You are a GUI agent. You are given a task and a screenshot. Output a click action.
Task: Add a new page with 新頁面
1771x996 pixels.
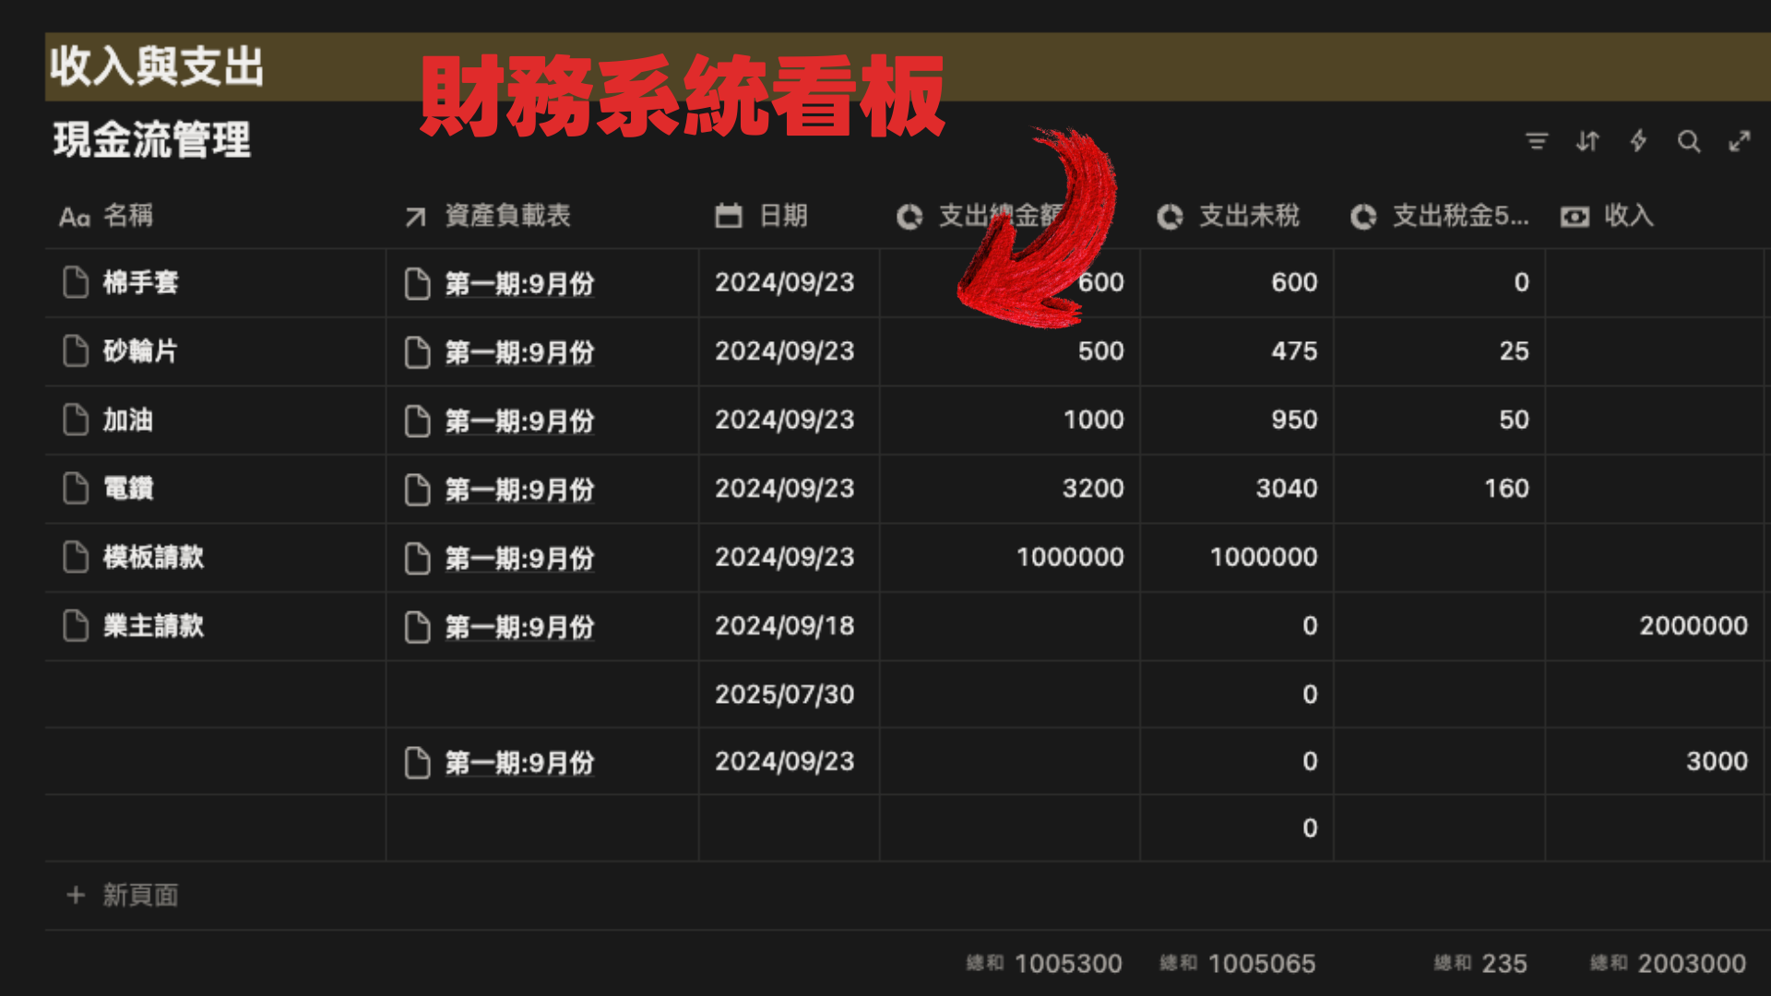[138, 895]
